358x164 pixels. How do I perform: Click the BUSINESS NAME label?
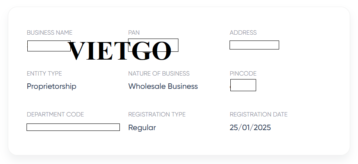[x=50, y=33]
